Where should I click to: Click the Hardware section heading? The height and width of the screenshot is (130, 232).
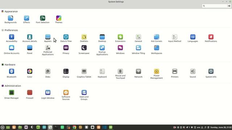click(10, 65)
